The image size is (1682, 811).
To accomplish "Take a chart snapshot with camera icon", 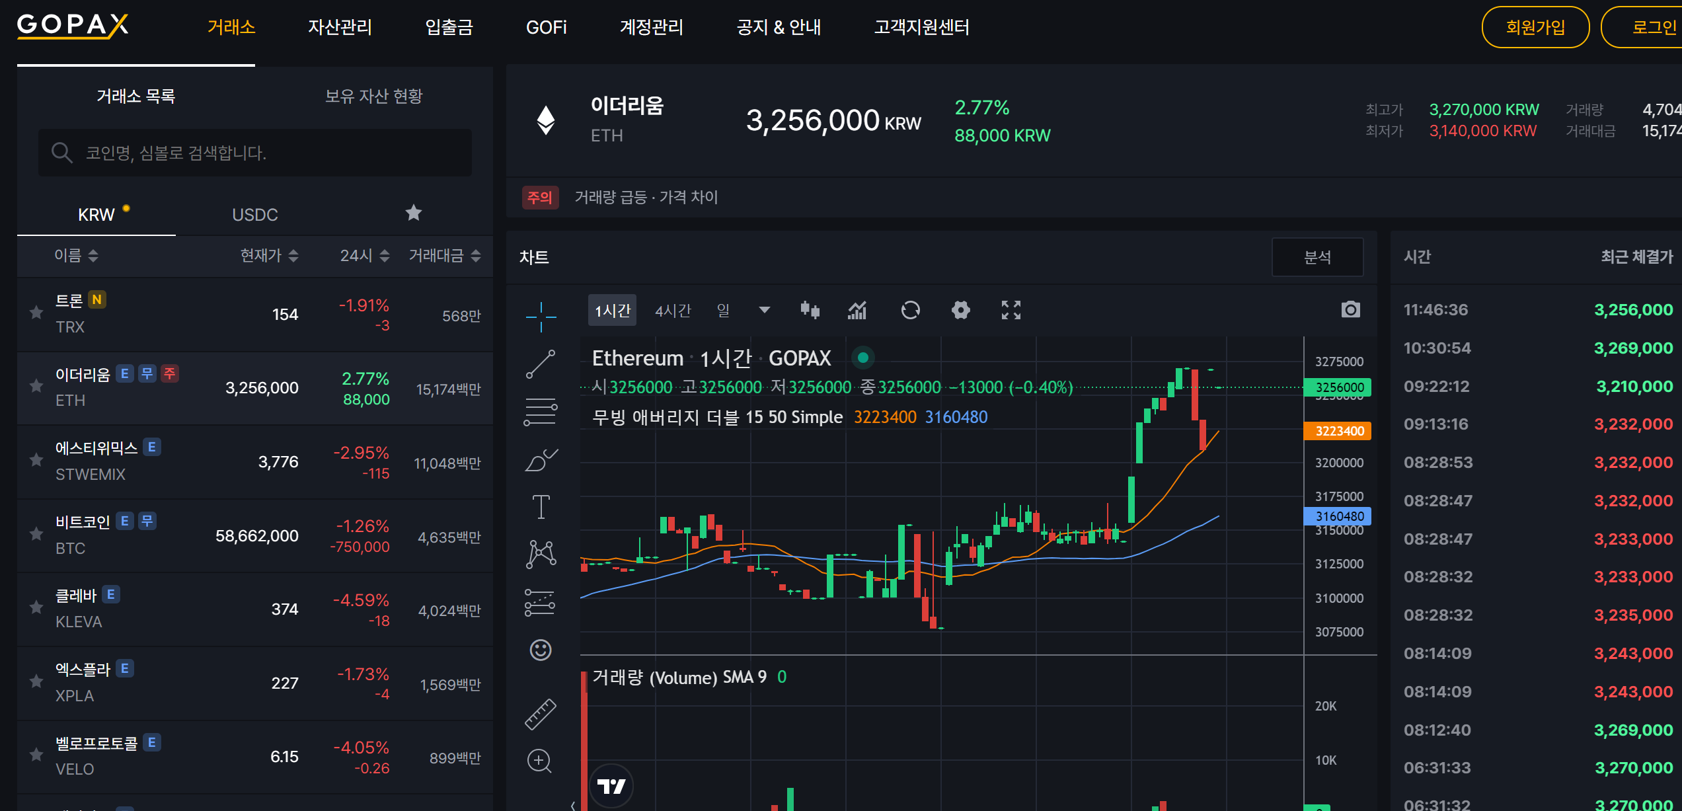I will click(1351, 309).
